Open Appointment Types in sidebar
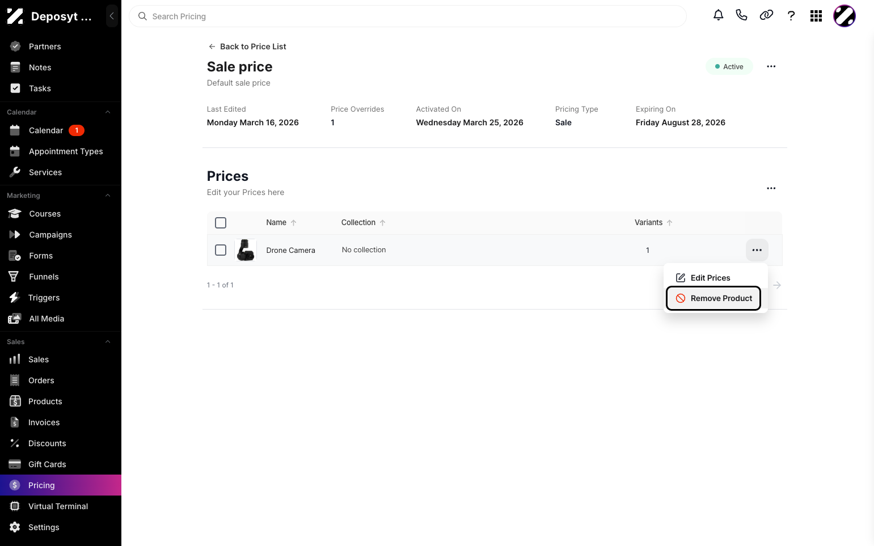Image resolution: width=874 pixels, height=546 pixels. point(61,151)
